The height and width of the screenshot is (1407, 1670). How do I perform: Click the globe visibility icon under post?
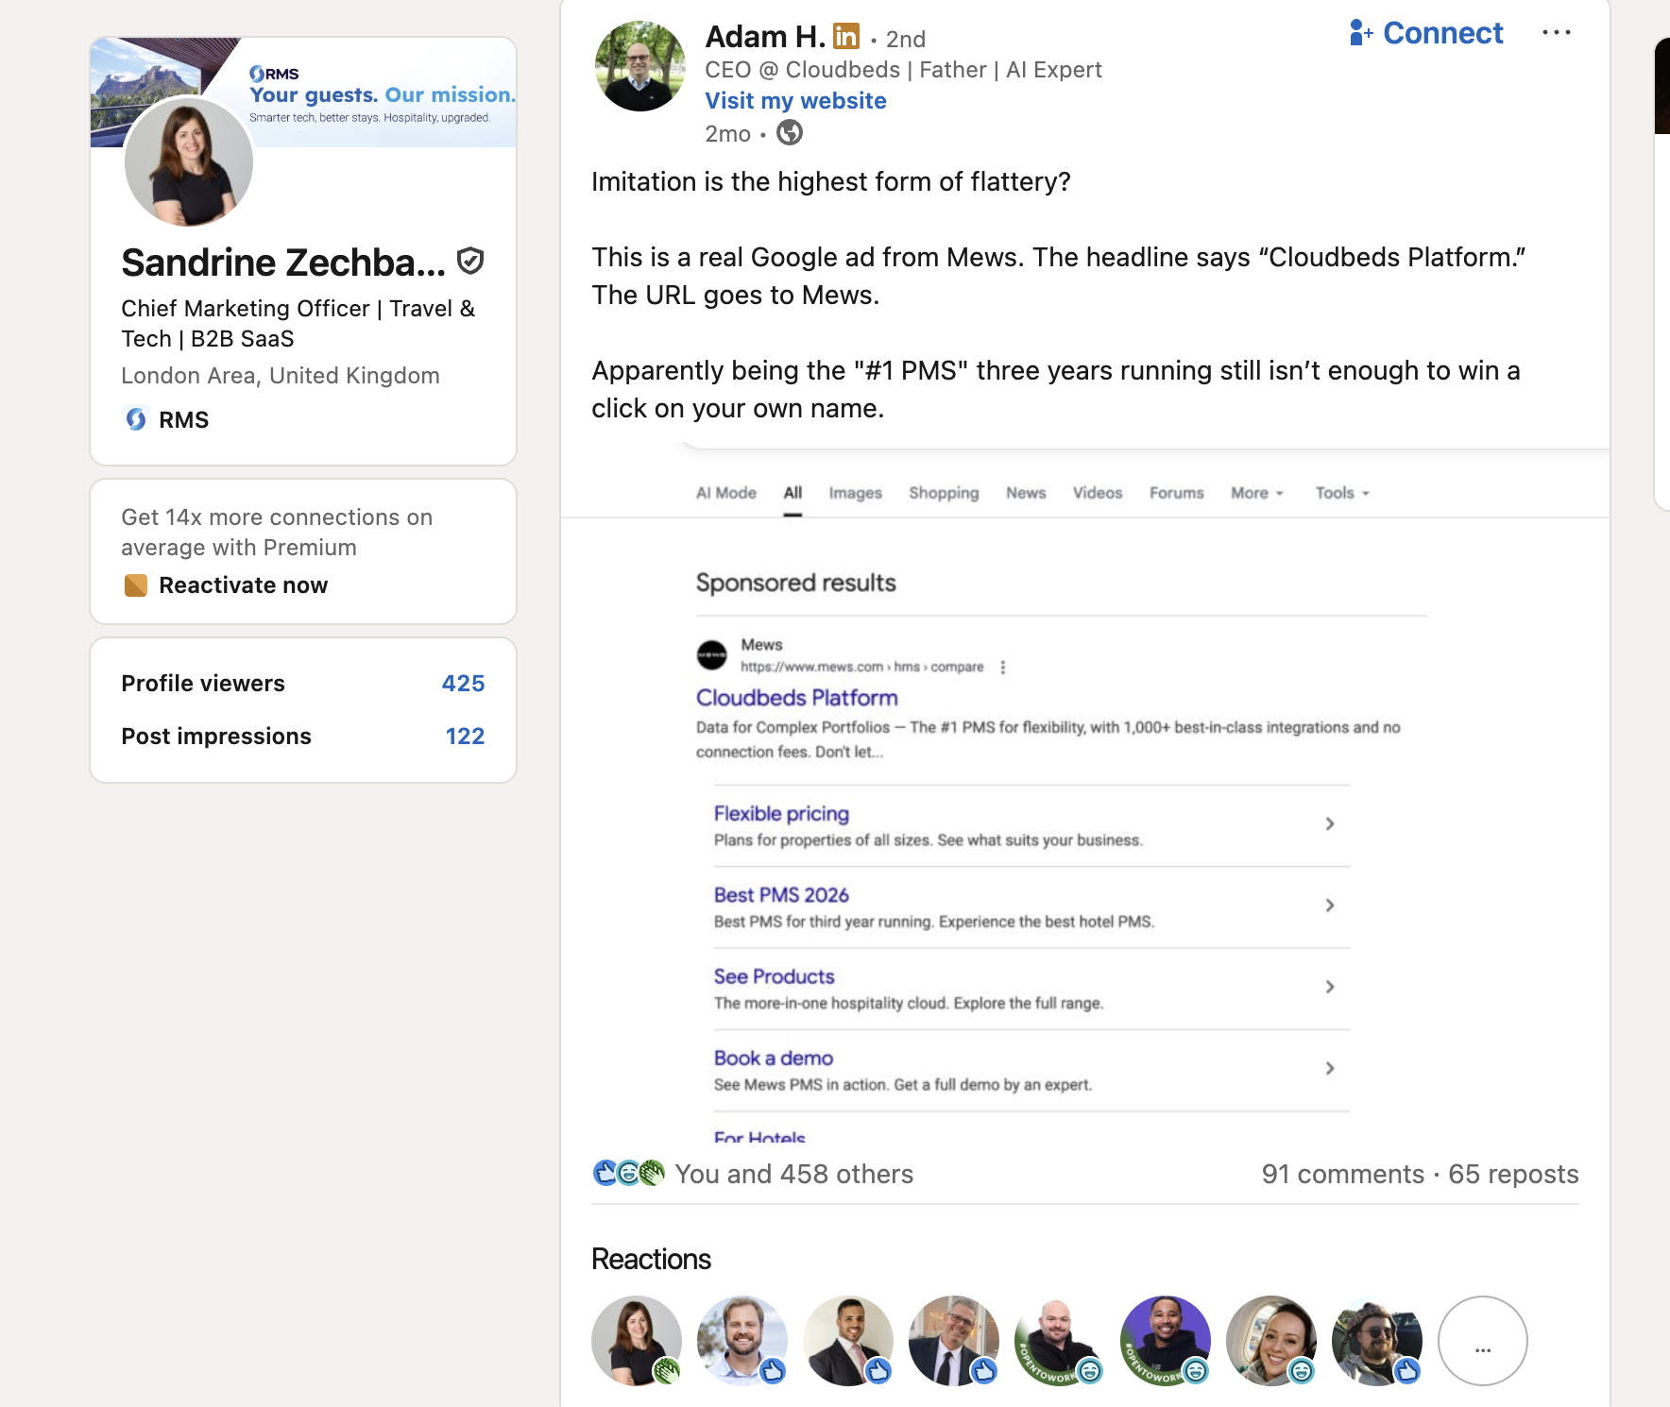[x=790, y=133]
